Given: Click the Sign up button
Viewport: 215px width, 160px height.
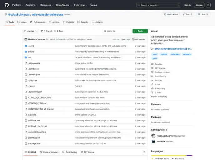Looking at the screenshot, I should click(x=199, y=5).
